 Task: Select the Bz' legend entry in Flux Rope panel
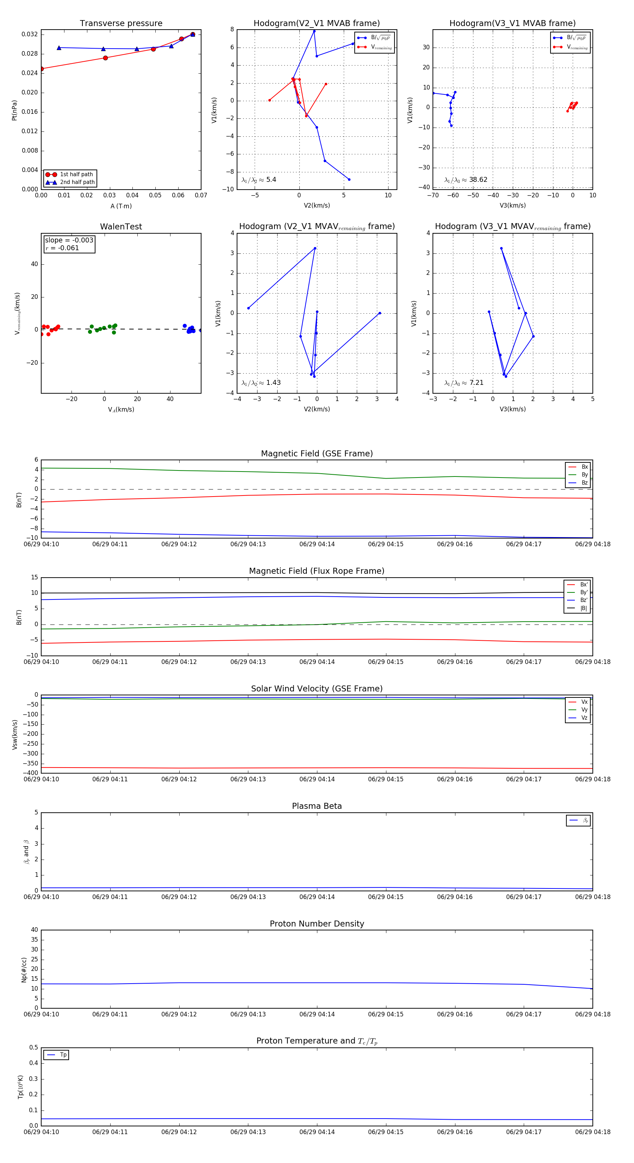[577, 600]
